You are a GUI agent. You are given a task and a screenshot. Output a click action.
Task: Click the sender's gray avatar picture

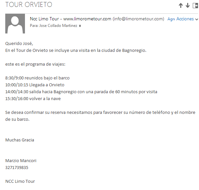(x=15, y=24)
